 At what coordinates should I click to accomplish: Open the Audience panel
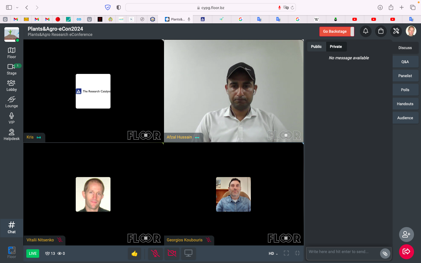point(405,118)
